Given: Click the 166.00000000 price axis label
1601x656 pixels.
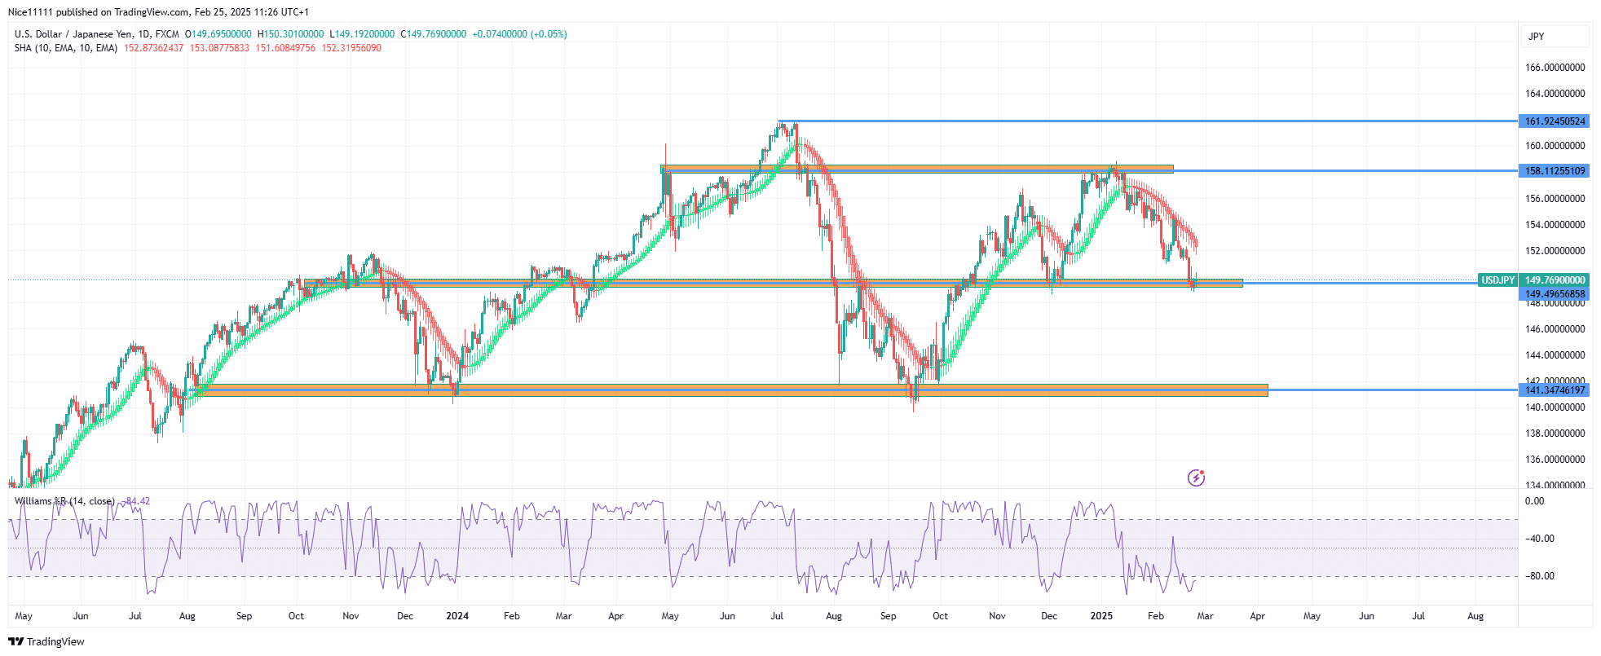Looking at the screenshot, I should tap(1555, 68).
